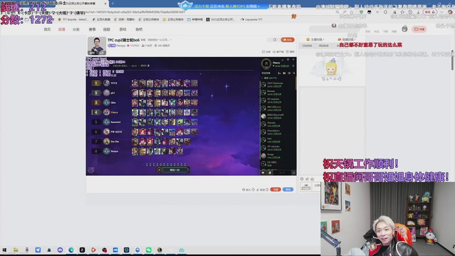Click the add-friend icon in game client
The width and height of the screenshot is (455, 256).
pos(279,73)
